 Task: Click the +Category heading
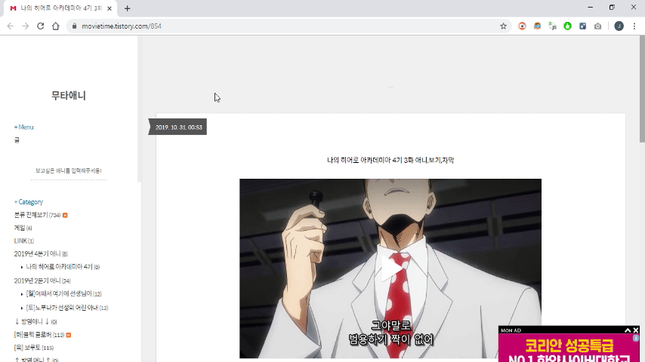[x=29, y=202]
